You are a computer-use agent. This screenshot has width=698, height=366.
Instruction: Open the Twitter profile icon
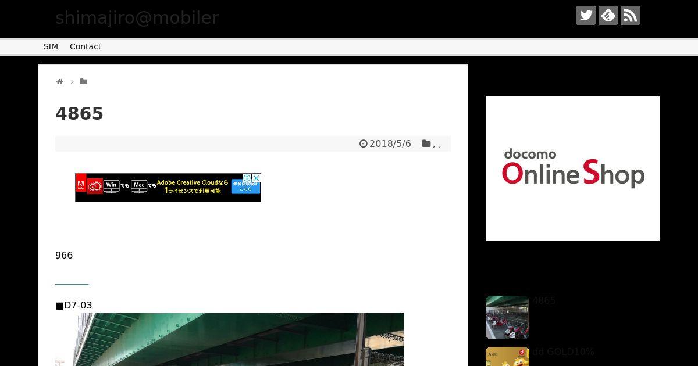point(586,16)
